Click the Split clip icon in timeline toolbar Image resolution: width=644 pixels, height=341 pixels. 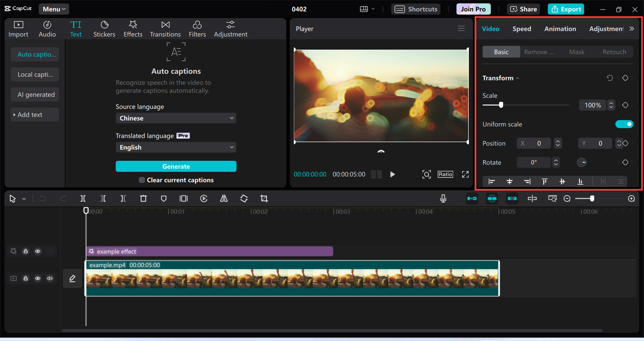click(x=83, y=199)
